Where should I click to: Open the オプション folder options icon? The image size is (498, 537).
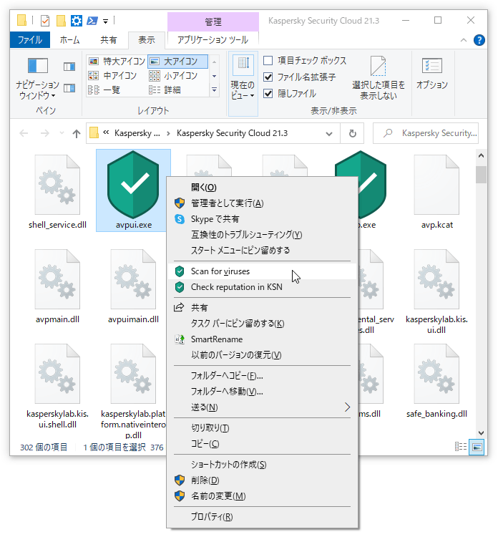pos(432,65)
